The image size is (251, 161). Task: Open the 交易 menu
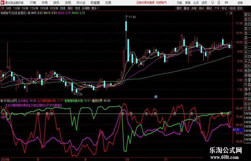pos(108,3)
